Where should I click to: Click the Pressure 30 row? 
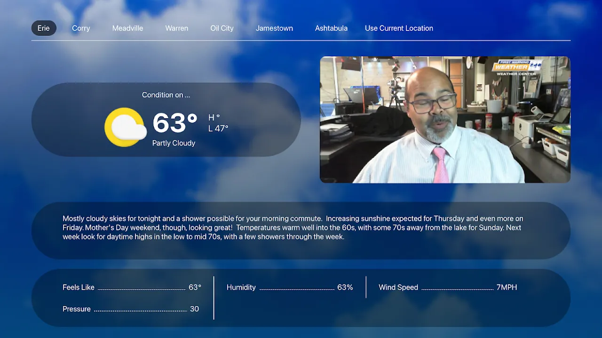click(131, 309)
